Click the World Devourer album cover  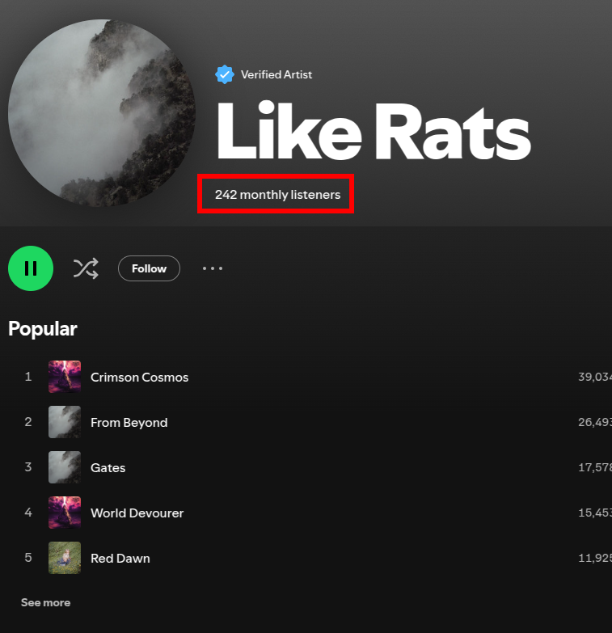click(65, 513)
